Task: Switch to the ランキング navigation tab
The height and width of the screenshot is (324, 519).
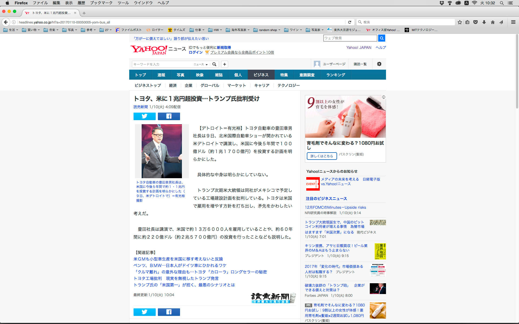Action: point(335,75)
